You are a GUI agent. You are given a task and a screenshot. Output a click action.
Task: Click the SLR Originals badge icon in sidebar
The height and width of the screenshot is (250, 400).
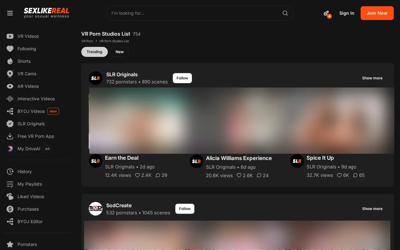click(10, 124)
